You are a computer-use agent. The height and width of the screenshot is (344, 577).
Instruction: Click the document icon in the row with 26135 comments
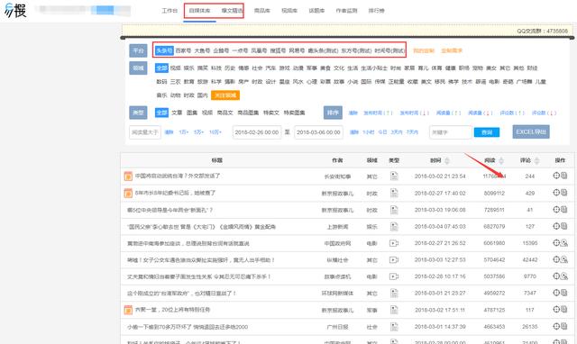pyautogui.click(x=564, y=326)
